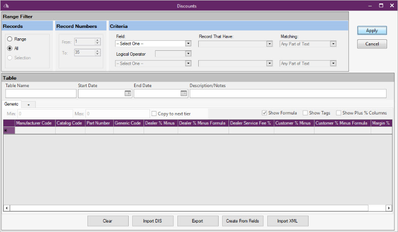The width and height of the screenshot is (398, 232).
Task: Click the Min value field
Action: (45, 114)
